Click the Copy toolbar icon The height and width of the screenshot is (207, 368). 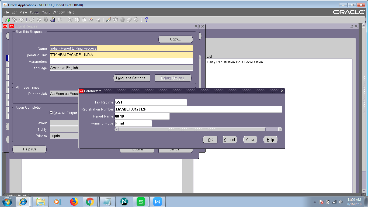(77, 20)
